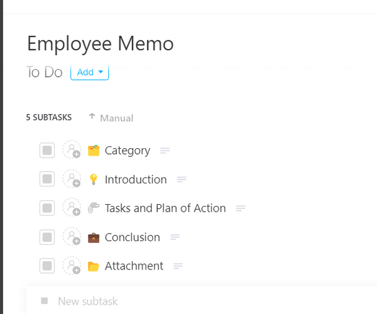Open description icon next to Category
Image resolution: width=377 pixels, height=314 pixels.
click(x=165, y=151)
